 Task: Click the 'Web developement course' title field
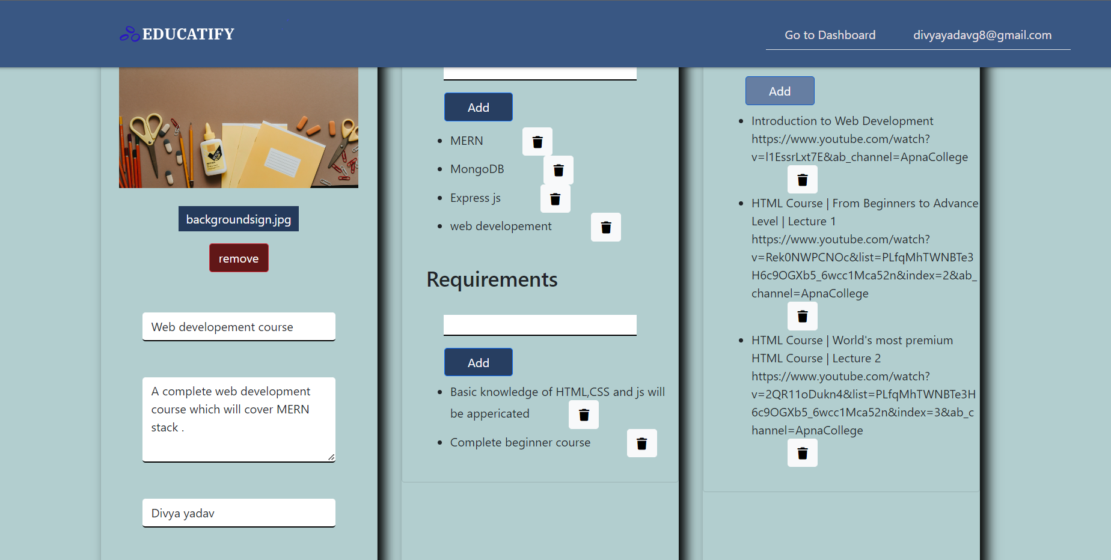(238, 326)
